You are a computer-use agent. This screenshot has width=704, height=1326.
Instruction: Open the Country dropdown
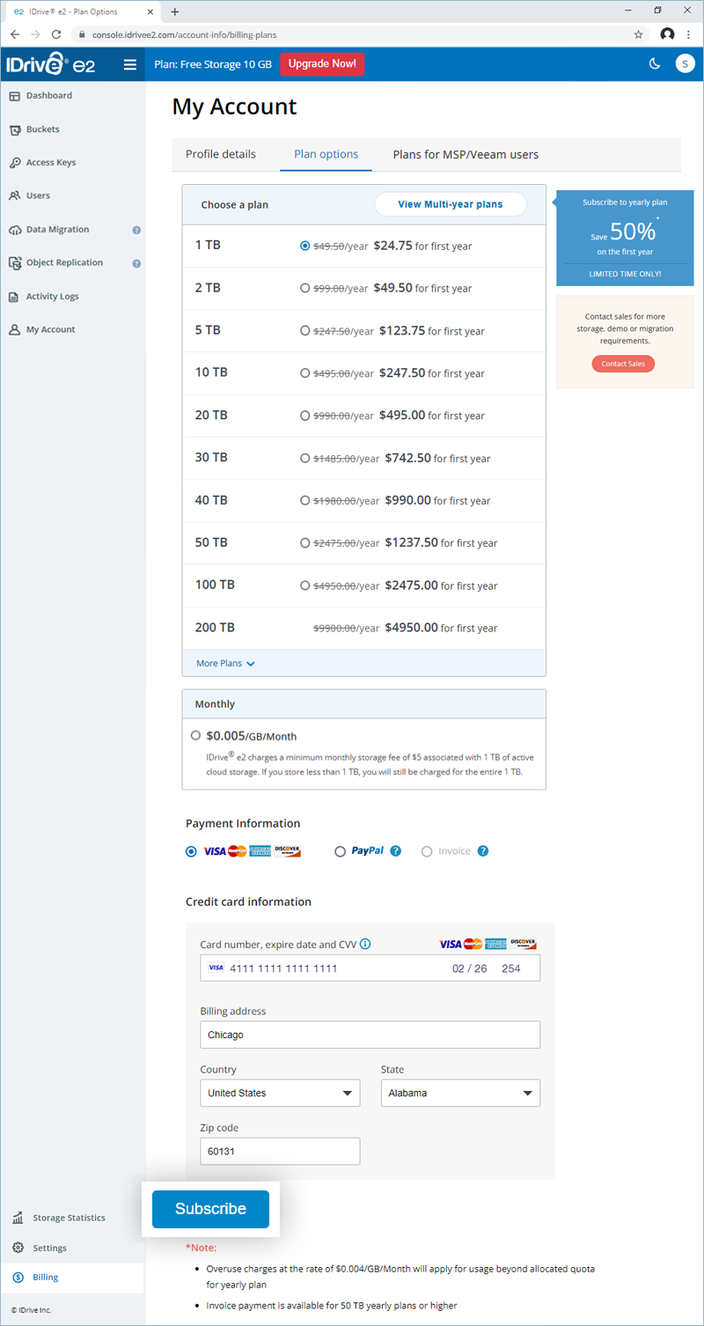[x=280, y=1093]
